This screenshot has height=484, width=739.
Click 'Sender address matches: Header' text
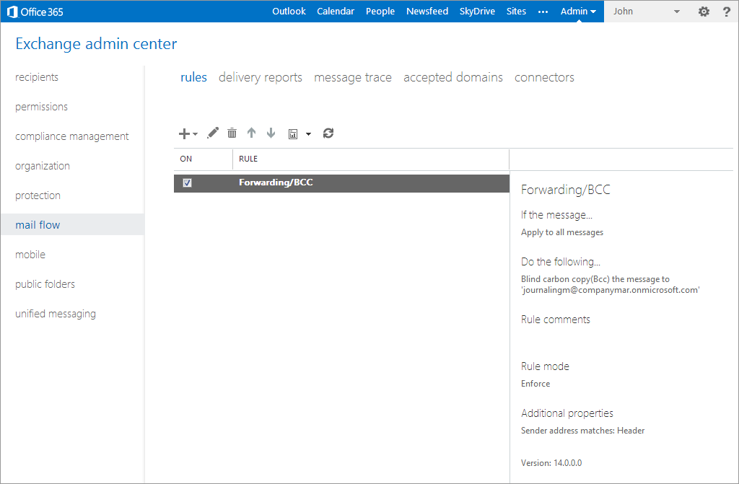click(583, 431)
